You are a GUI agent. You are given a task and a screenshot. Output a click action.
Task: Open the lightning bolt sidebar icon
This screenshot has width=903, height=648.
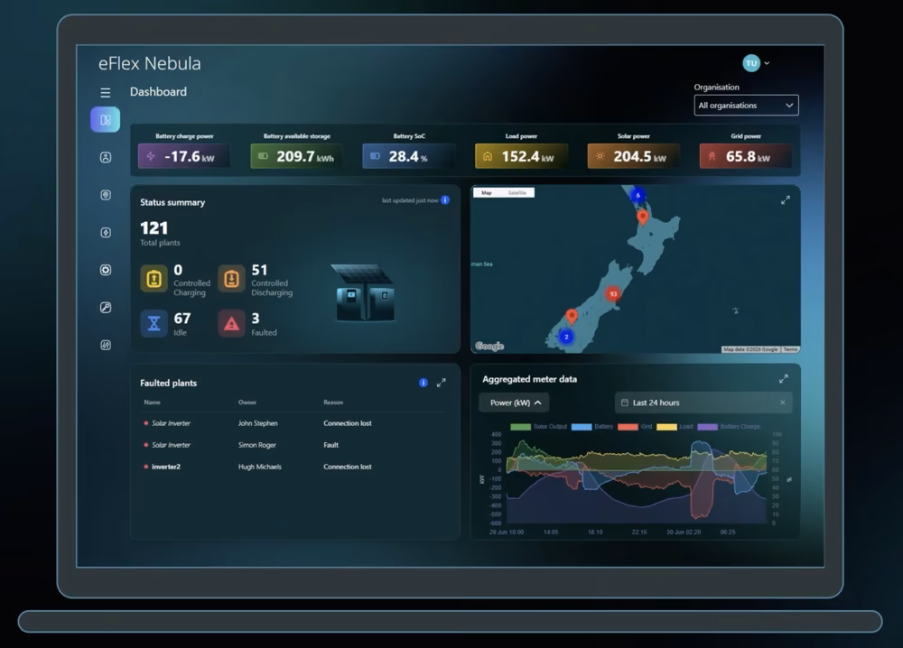click(x=106, y=233)
